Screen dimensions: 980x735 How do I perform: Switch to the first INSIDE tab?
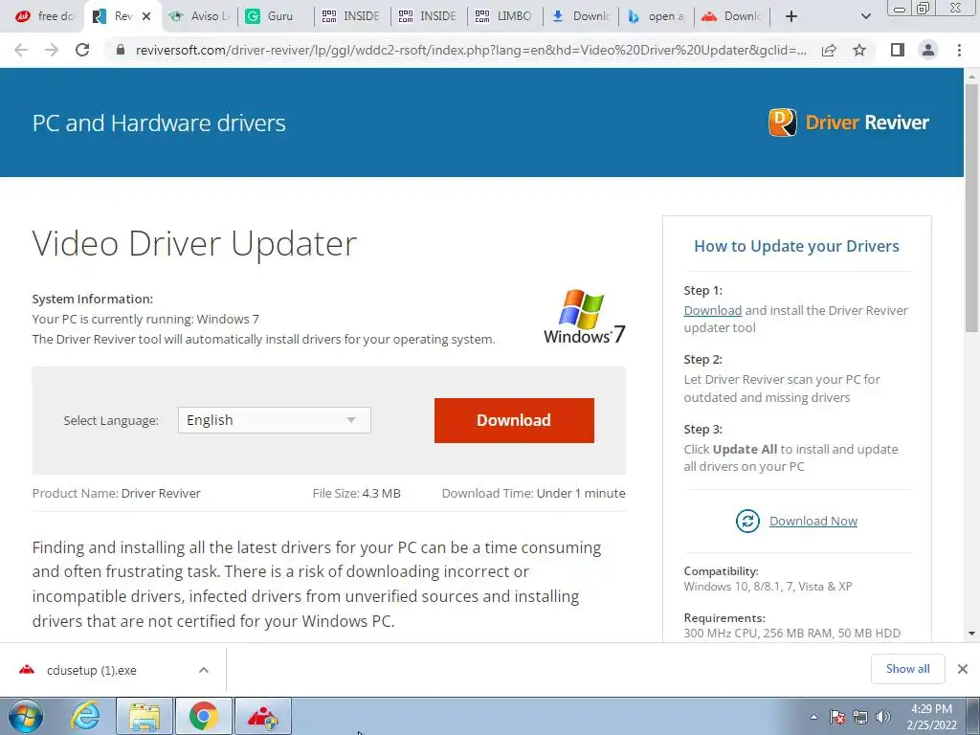352,16
